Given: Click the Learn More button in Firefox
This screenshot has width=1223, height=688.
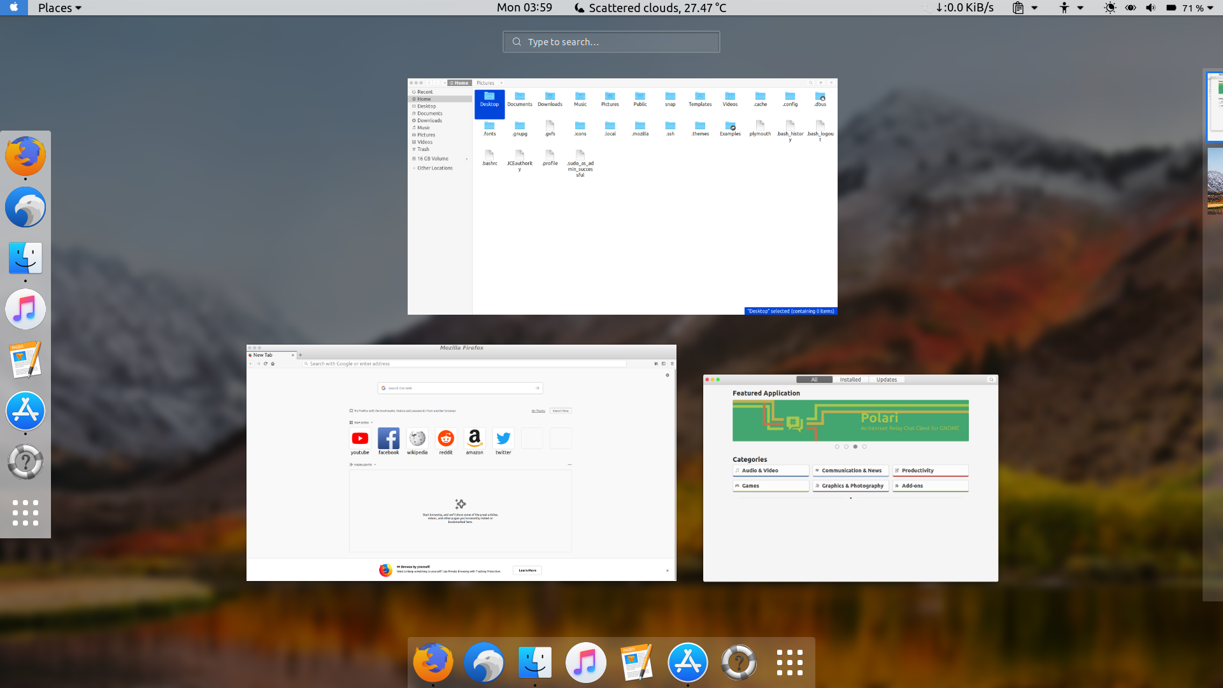Looking at the screenshot, I should tap(527, 570).
